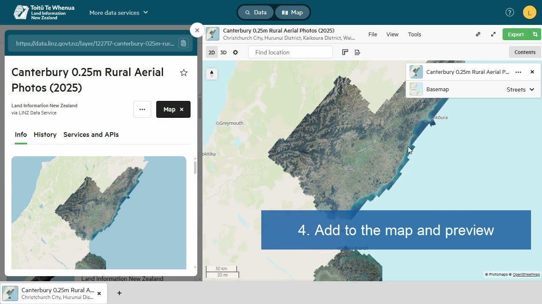Click Land Information New Zealand publisher text
This screenshot has height=304, width=542.
pyautogui.click(x=44, y=106)
